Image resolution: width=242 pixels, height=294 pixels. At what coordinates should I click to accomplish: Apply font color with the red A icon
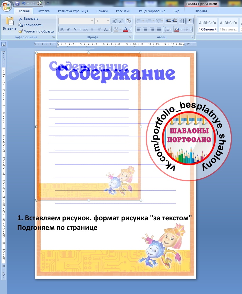(126, 29)
